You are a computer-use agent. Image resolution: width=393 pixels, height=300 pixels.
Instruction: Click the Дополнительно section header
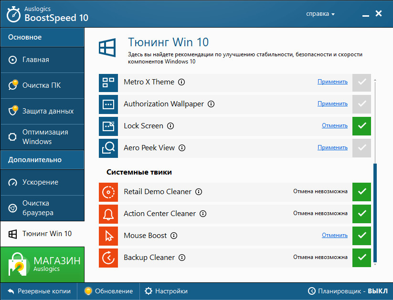(42, 160)
